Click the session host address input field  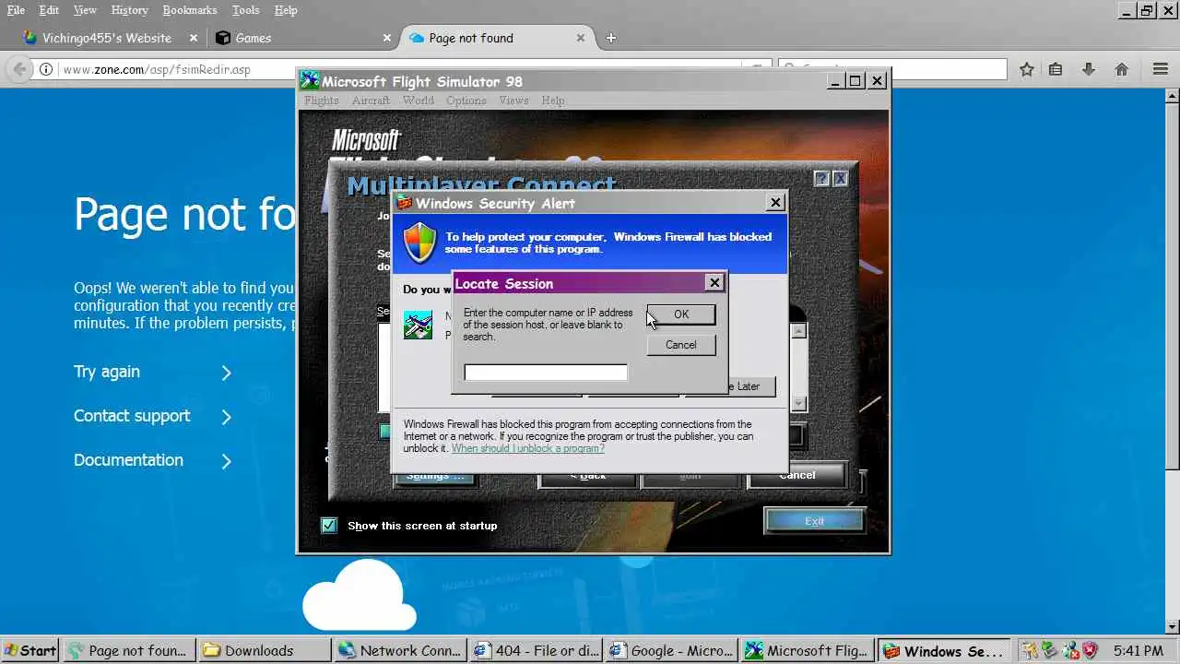(x=546, y=373)
